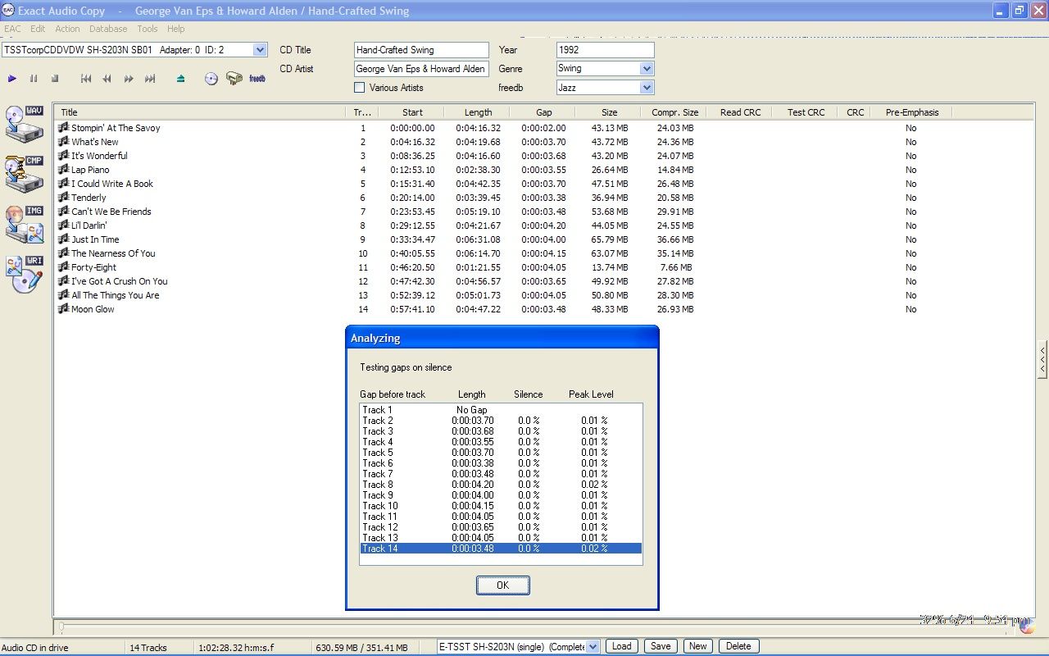Screen dimensions: 1049x656
Task: Click the Length column header in track list
Action: [478, 112]
